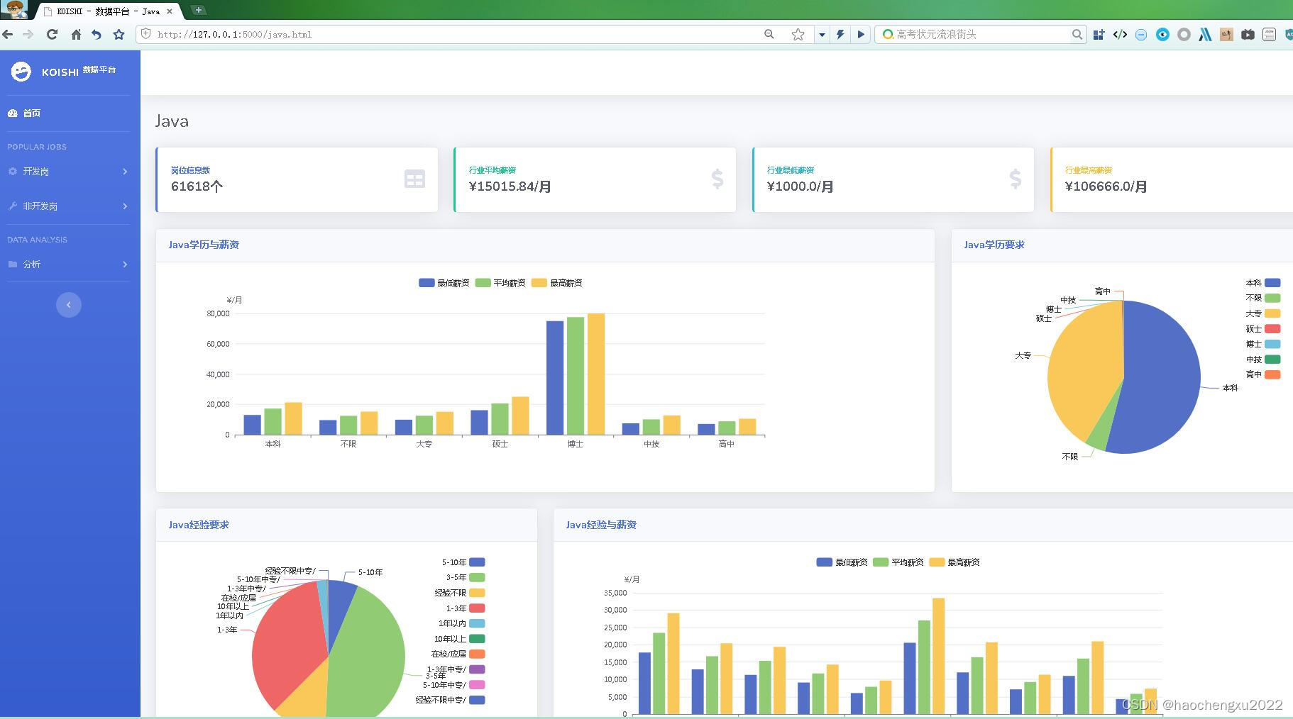Open the camera screenshot extension icon

click(x=1248, y=34)
